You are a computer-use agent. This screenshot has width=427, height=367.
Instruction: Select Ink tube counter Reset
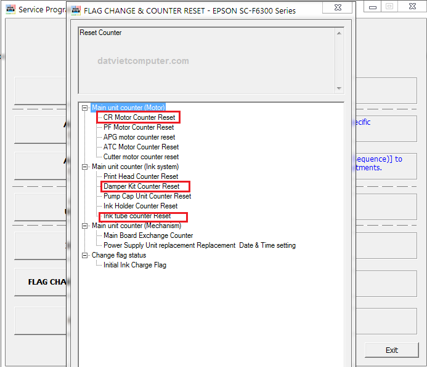pyautogui.click(x=137, y=216)
